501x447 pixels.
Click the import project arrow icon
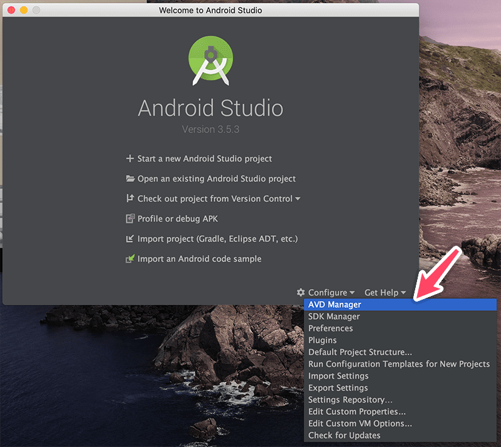(130, 239)
